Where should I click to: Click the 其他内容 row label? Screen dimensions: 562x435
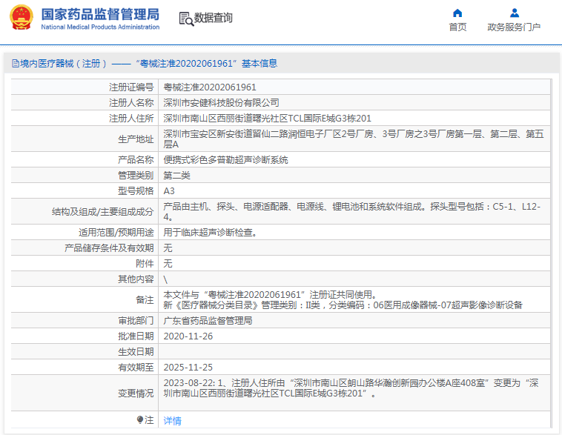click(x=136, y=279)
